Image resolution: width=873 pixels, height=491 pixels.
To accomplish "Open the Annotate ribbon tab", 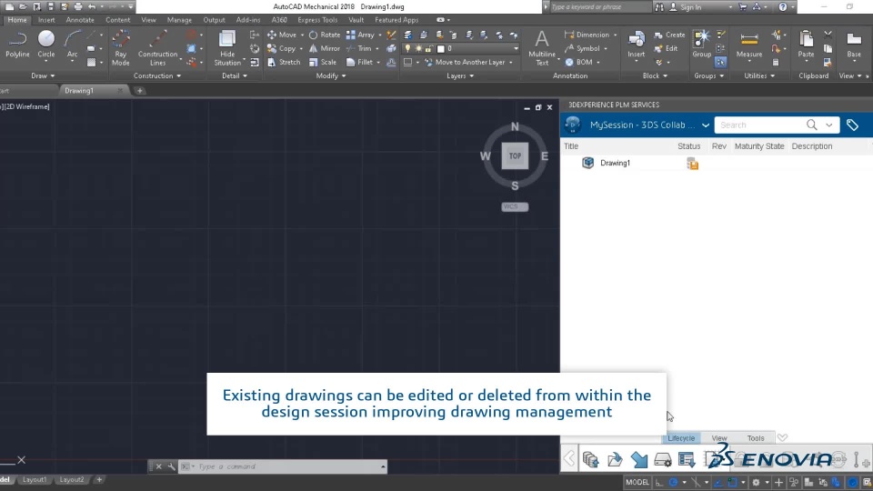I will tap(80, 20).
